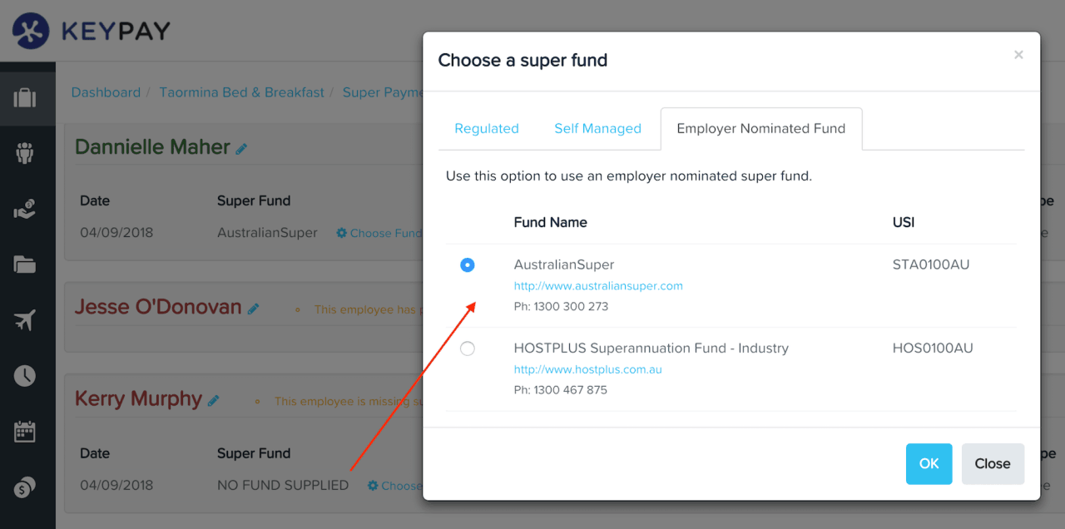
Task: Click the OK button
Action: (929, 463)
